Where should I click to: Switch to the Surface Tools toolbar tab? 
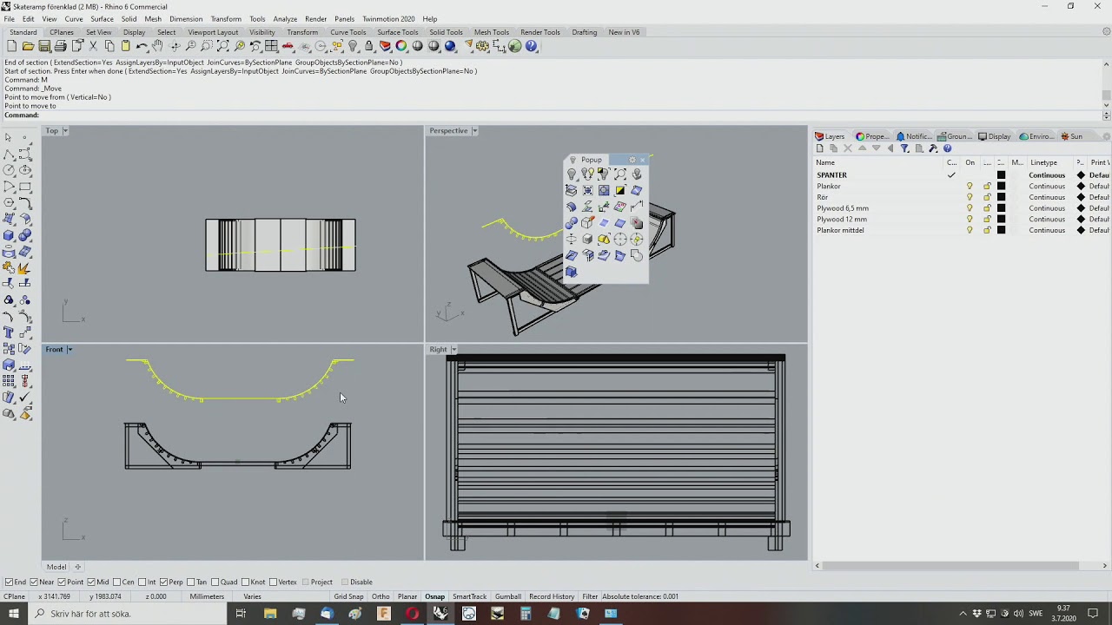(x=398, y=32)
